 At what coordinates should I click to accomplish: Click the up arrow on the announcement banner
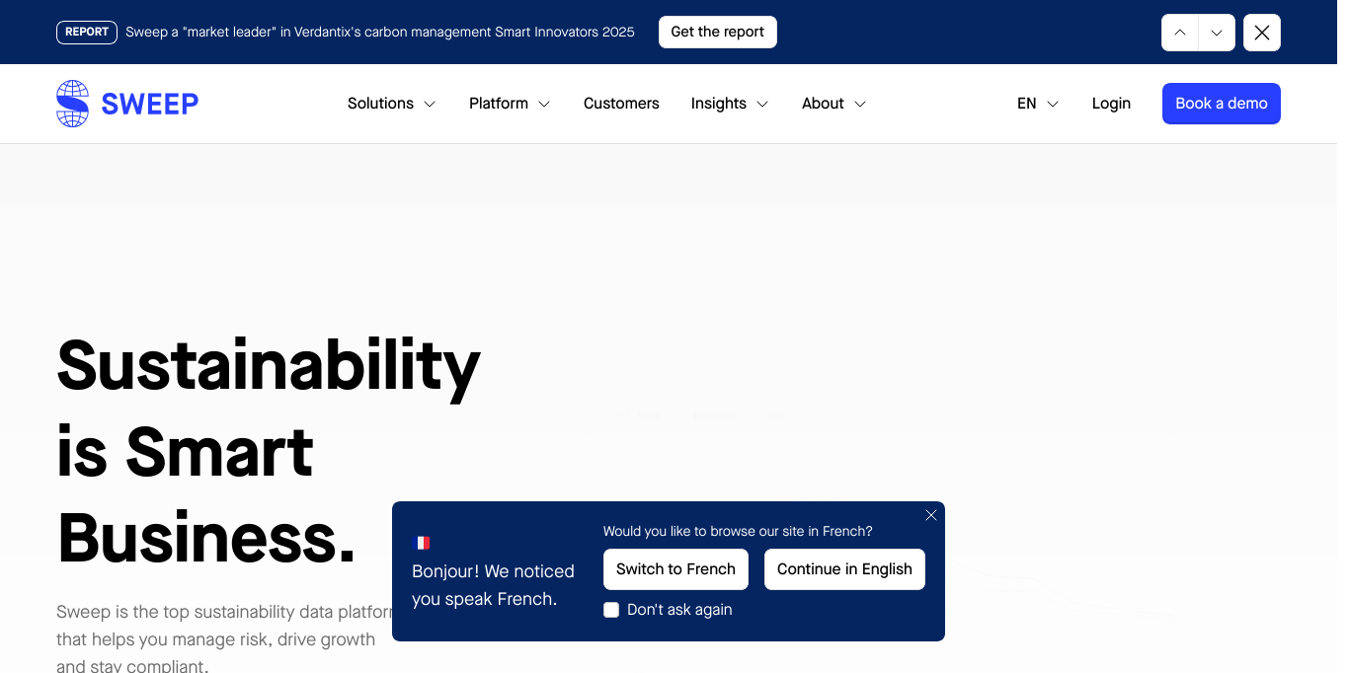1179,32
